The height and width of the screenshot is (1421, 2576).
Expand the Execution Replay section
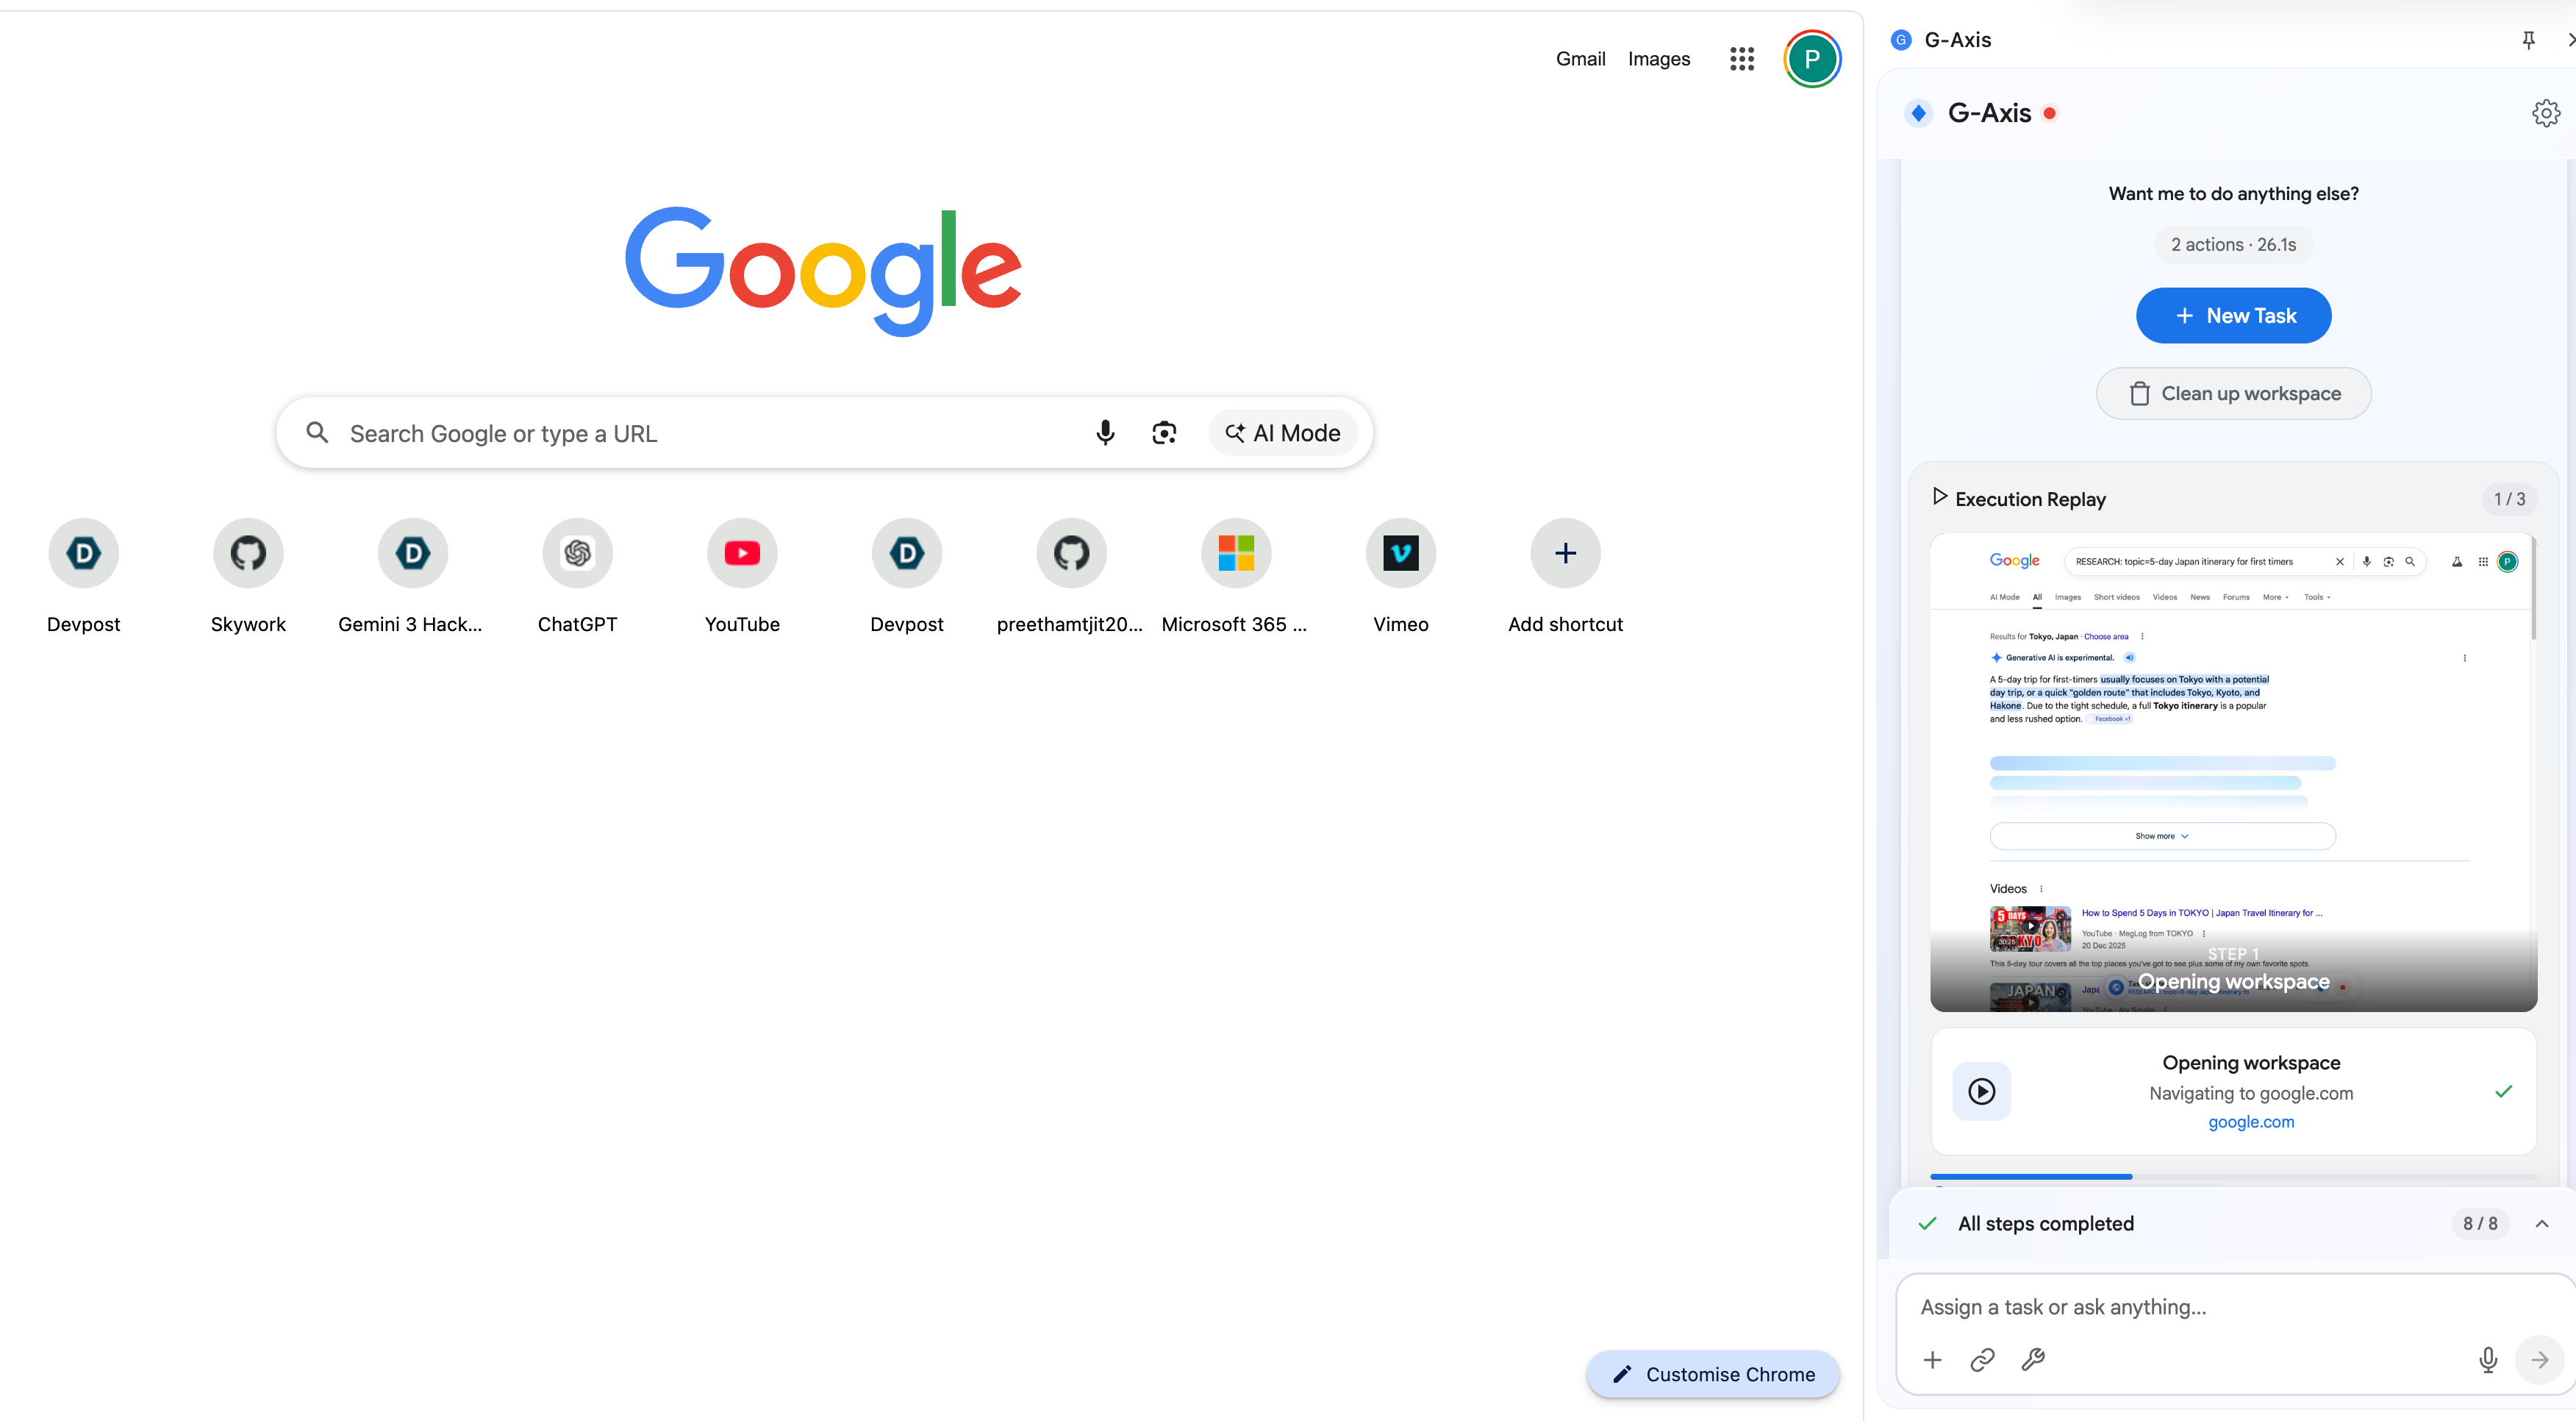tap(1939, 497)
